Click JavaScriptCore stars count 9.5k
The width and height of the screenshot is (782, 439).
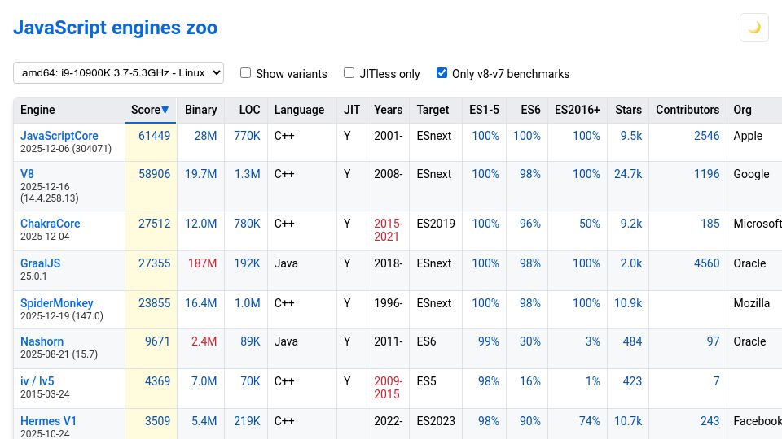630,136
